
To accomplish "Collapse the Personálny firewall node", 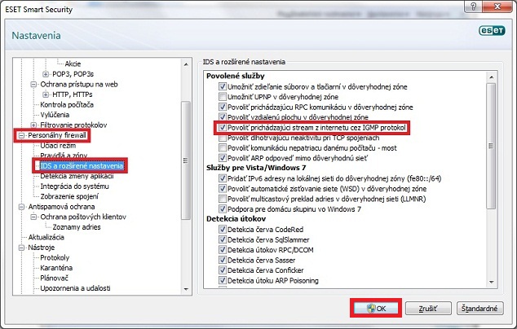I will [x=21, y=135].
